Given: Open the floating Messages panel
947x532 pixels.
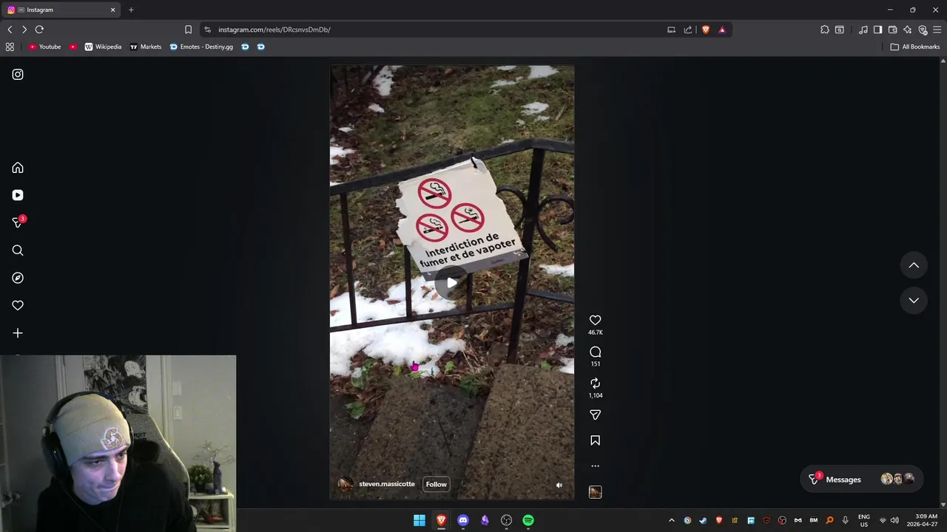Looking at the screenshot, I should 863,480.
